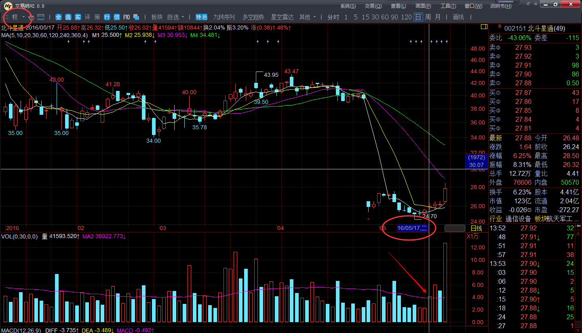The height and width of the screenshot is (333, 582).
Task: Select the 60 minute chart period
Action: click(384, 17)
